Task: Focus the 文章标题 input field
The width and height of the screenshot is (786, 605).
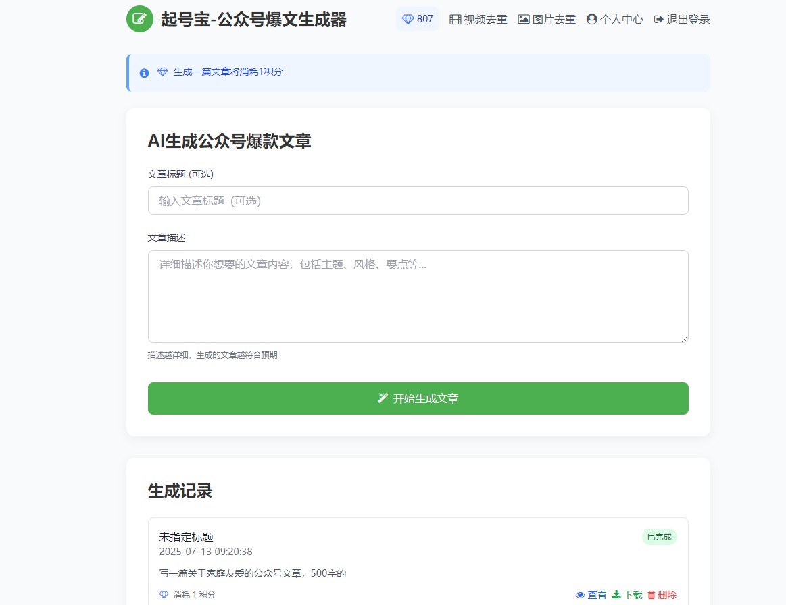Action: 418,201
